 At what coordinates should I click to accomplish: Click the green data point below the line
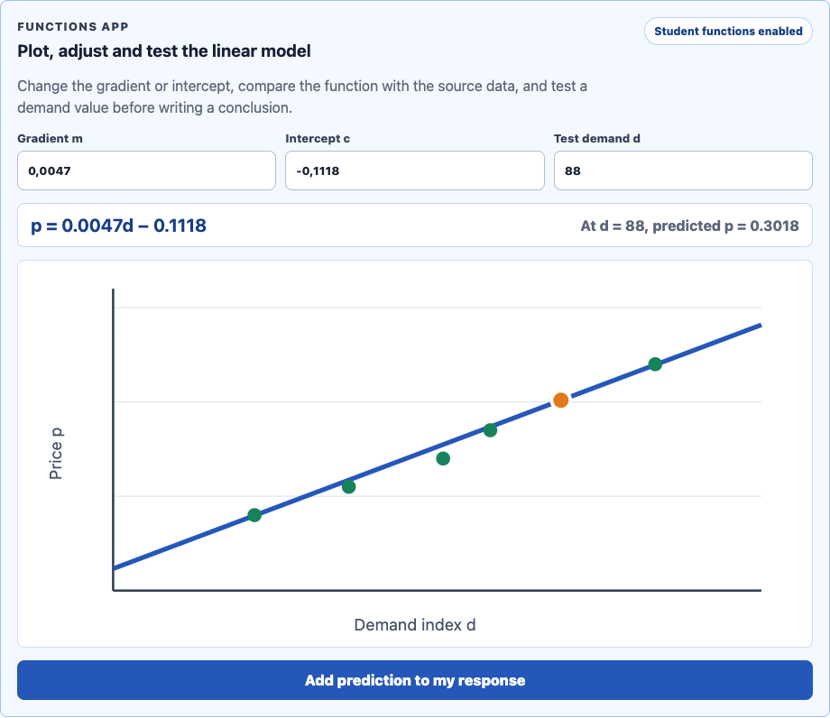click(x=443, y=458)
